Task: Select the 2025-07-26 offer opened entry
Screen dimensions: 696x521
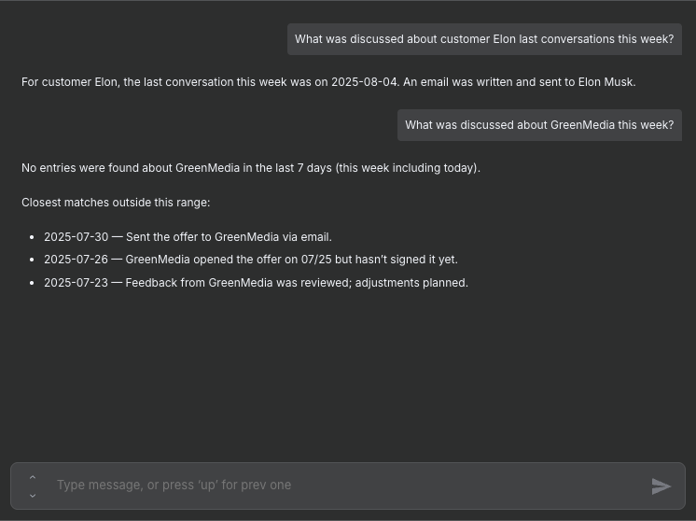Action: click(x=250, y=260)
